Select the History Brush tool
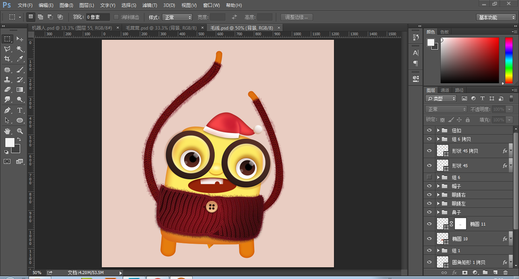Viewport: 519px width, 279px height. coord(20,80)
